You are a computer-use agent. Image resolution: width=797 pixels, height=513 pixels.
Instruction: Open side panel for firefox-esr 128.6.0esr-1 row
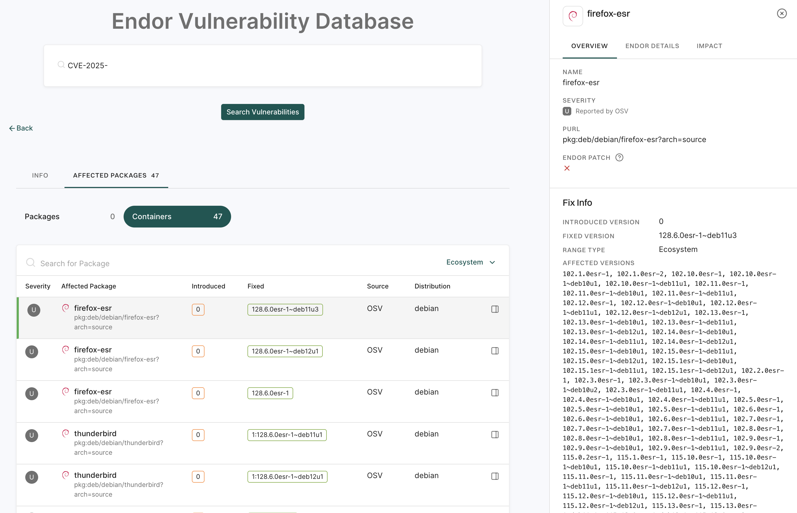click(x=495, y=393)
